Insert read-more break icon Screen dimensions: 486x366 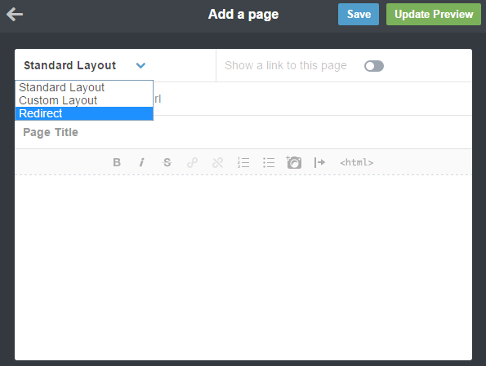coord(319,162)
